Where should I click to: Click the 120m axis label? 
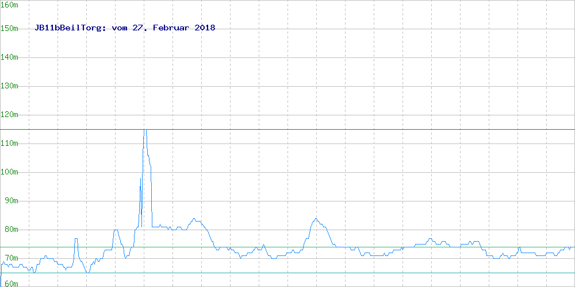10,115
